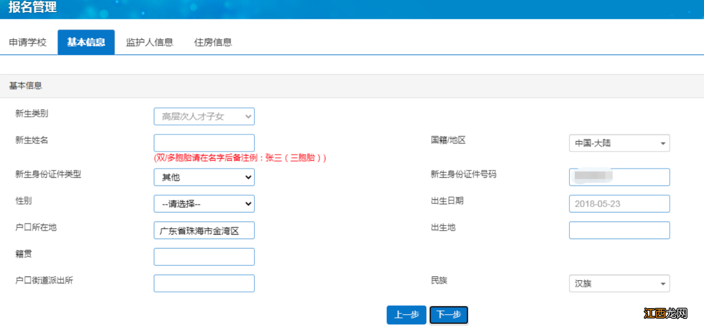The height and width of the screenshot is (327, 704).
Task: Click the 新生身份证件类型 label
Action: pyautogui.click(x=48, y=174)
